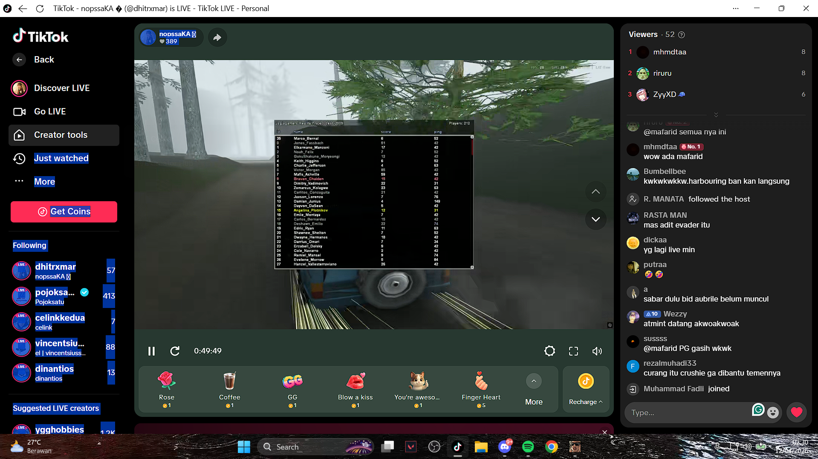Open weather widget showing 27°C Berawan
Screen dimensions: 818x459
click(x=31, y=447)
